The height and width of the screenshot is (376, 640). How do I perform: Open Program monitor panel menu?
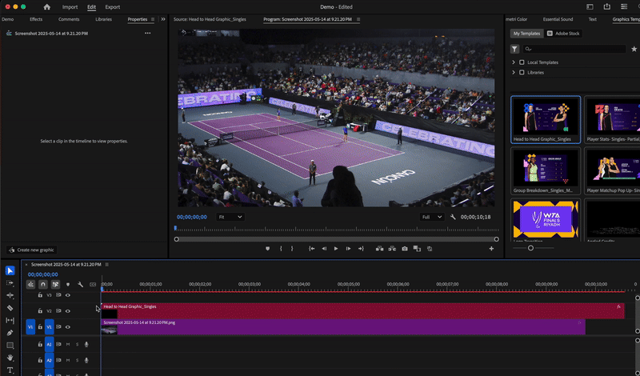click(x=358, y=19)
